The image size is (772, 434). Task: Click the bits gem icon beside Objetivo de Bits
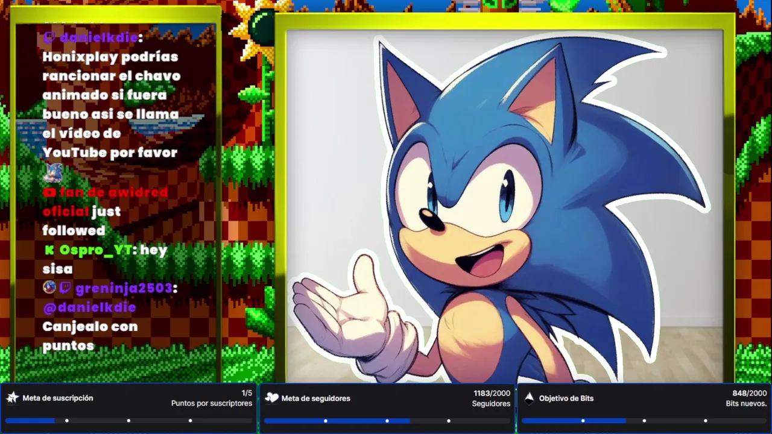[x=529, y=398]
